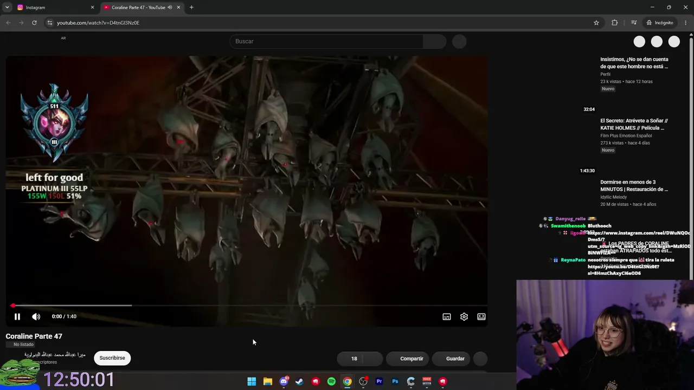The width and height of the screenshot is (694, 390).
Task: Click the Coraline Parte 47 video title
Action: (34, 336)
